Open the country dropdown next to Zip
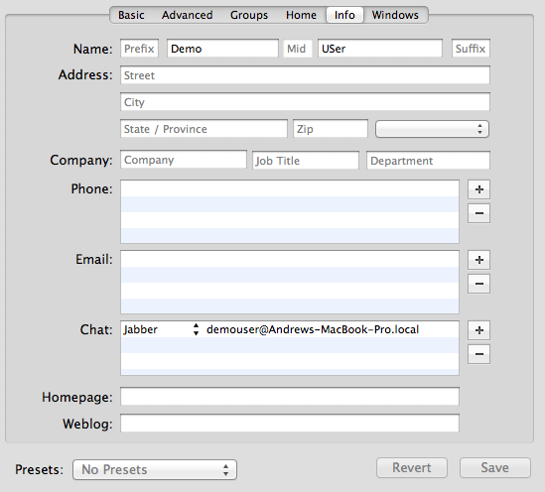The height and width of the screenshot is (492, 545). click(432, 129)
